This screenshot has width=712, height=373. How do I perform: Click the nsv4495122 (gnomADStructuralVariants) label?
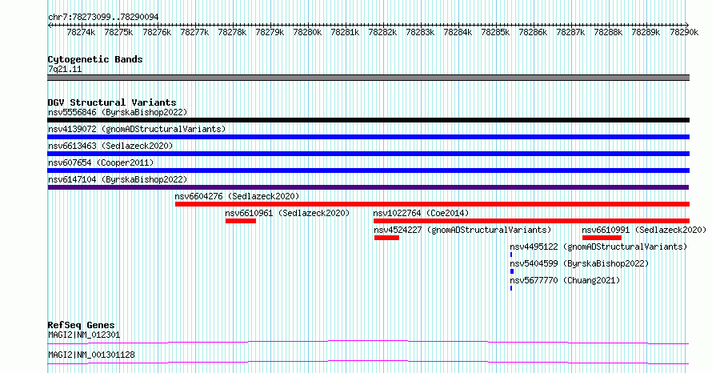tap(598, 247)
